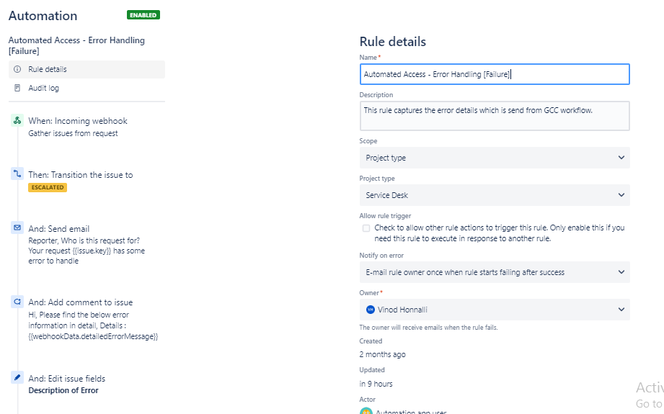Select the Audit log menu item
Image resolution: width=664 pixels, height=414 pixels.
tap(87, 88)
